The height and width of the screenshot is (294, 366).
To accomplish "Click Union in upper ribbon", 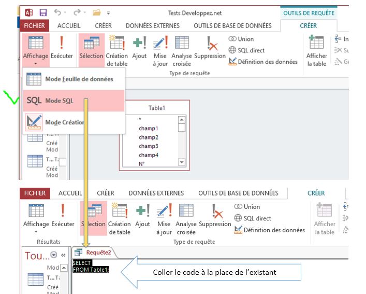I will coord(241,39).
